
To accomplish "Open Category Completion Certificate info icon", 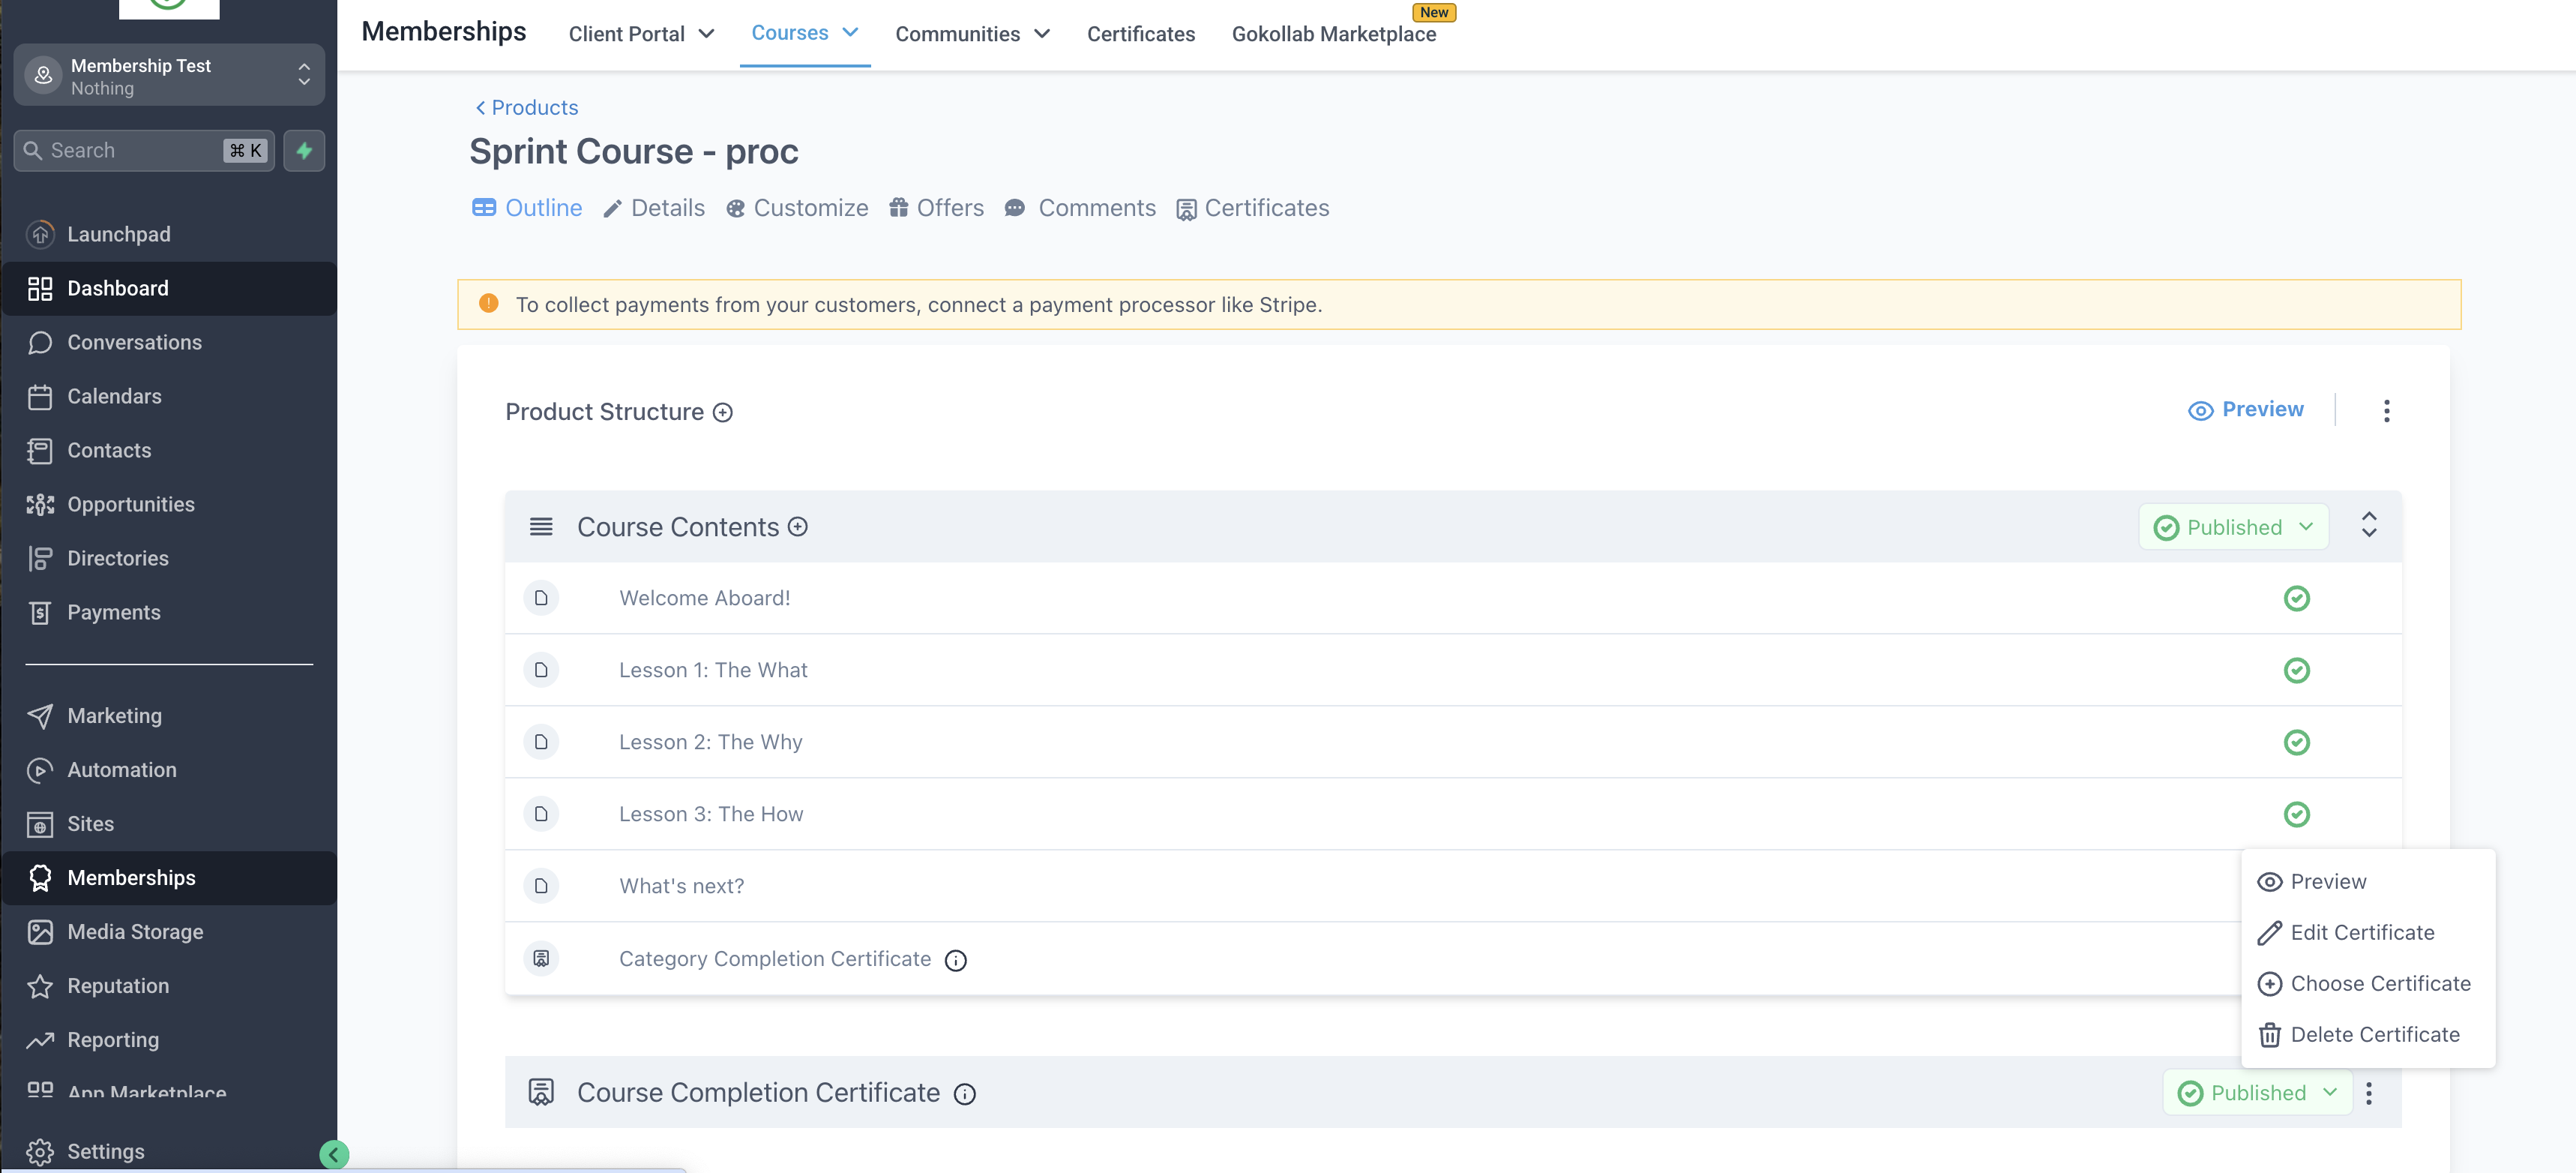I will pyautogui.click(x=955, y=960).
